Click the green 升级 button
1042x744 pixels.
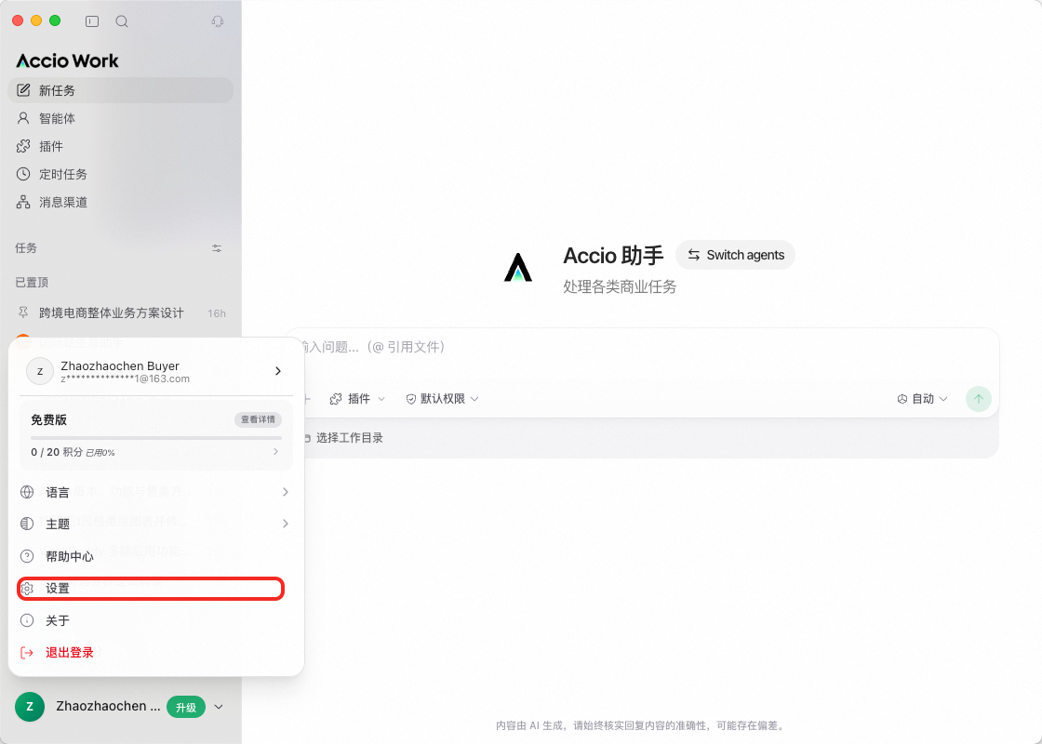[x=185, y=708]
